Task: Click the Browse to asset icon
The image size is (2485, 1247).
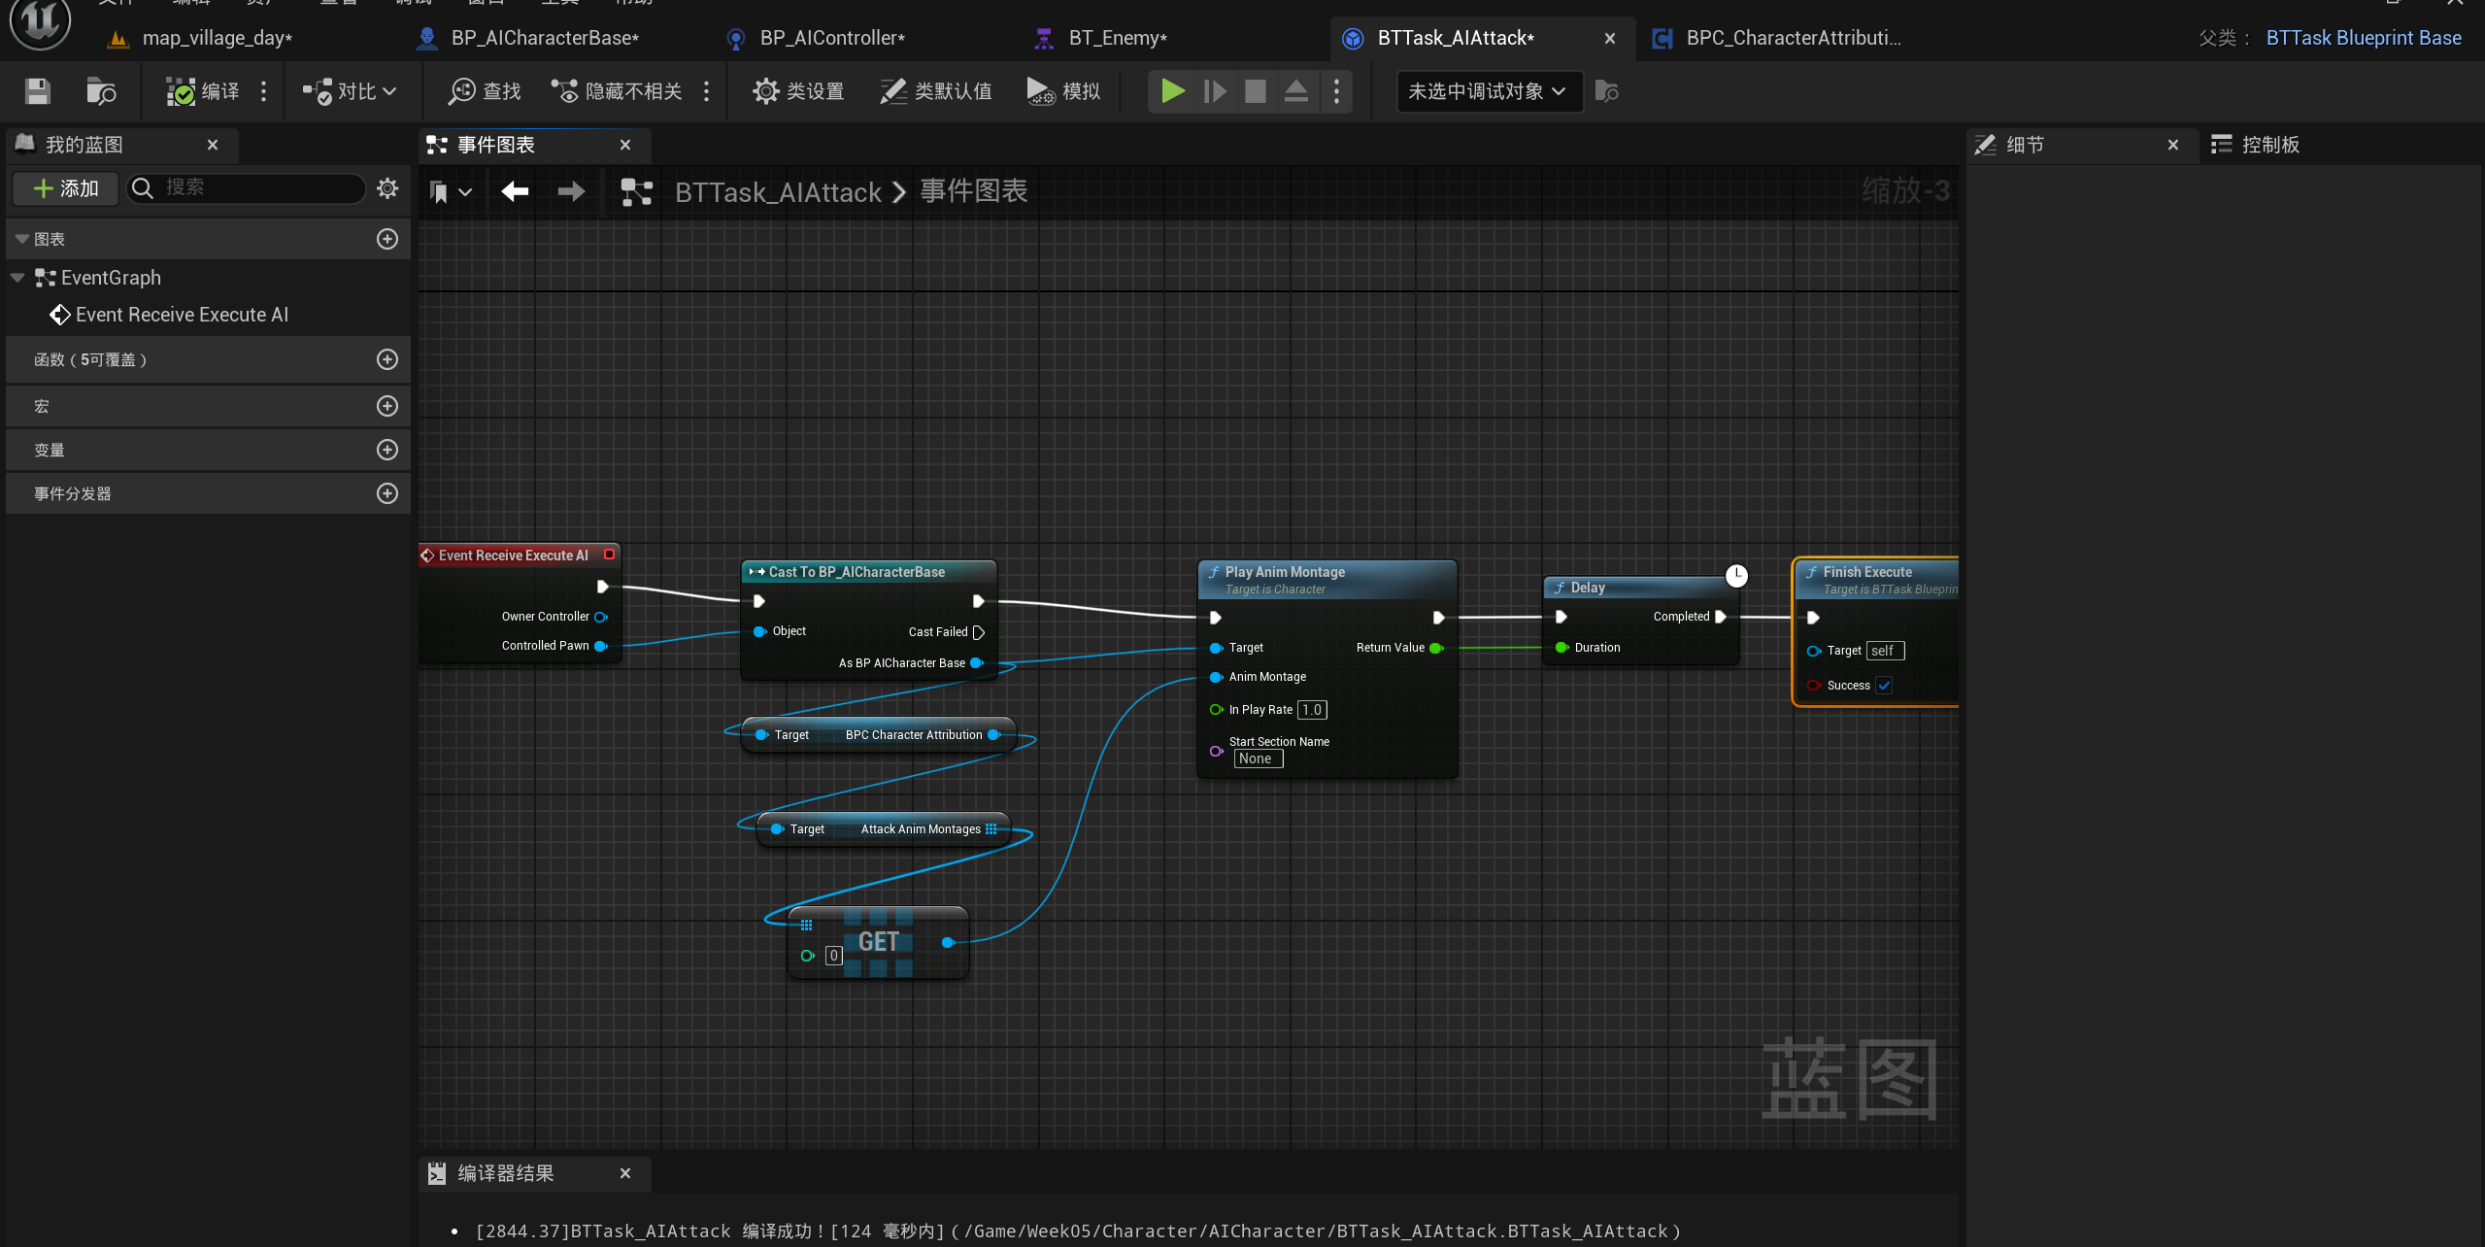Action: pyautogui.click(x=101, y=91)
